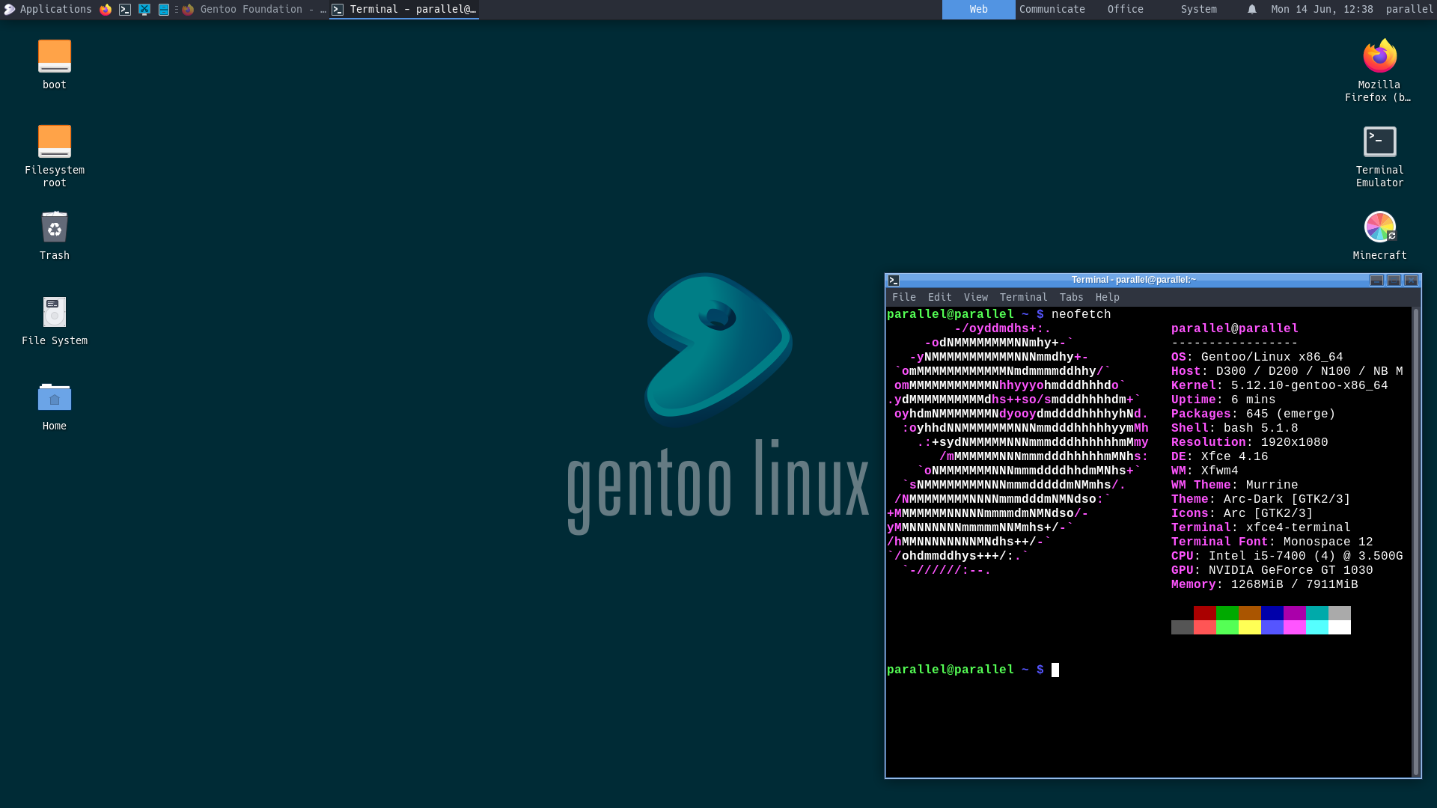Click the 'Theme: Arc-Dark [GTK2/3]' line

click(x=1260, y=500)
